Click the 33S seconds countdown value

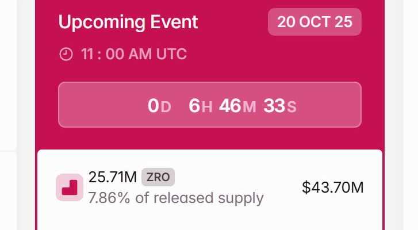(x=280, y=106)
